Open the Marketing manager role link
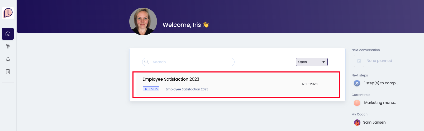 click(x=380, y=103)
